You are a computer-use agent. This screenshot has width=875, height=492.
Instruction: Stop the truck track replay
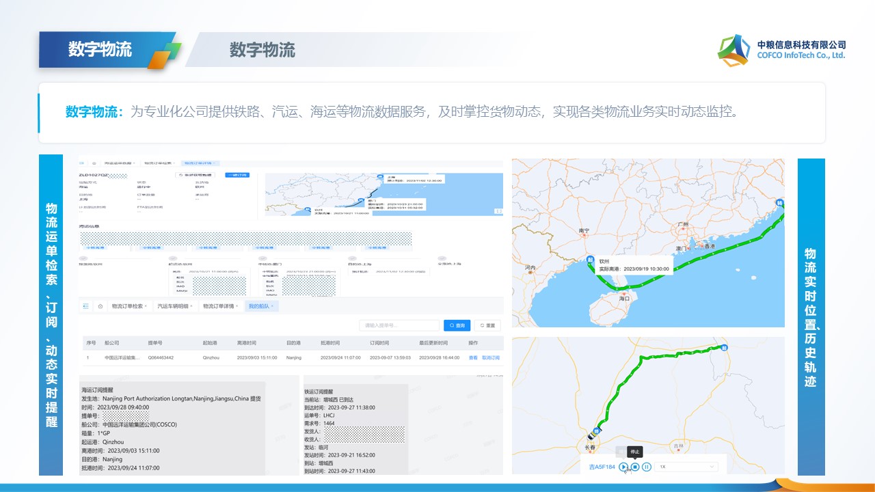pos(635,467)
